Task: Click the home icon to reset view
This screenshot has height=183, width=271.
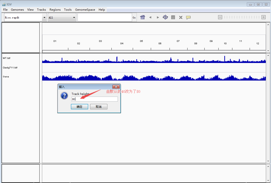Action: pyautogui.click(x=143, y=17)
